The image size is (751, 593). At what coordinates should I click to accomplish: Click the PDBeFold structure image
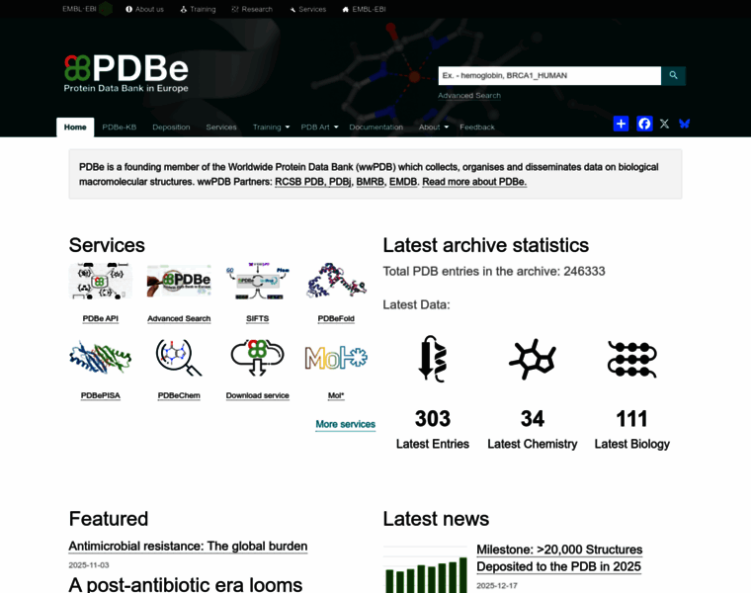click(x=336, y=281)
